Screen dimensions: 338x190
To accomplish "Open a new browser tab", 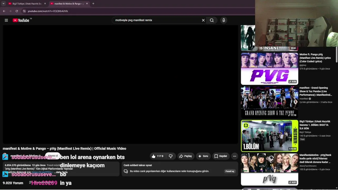I will point(93,4).
